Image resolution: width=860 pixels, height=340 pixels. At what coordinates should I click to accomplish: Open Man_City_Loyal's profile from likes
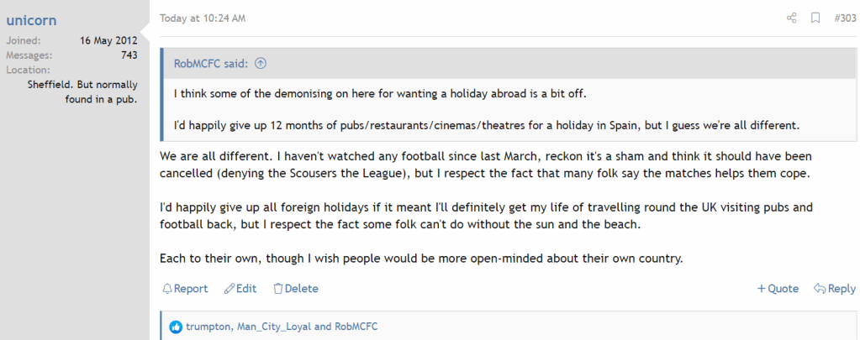pos(274,327)
